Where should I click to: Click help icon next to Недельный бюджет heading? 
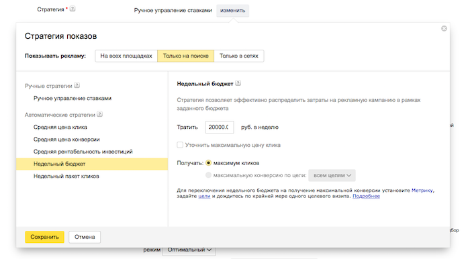click(x=238, y=83)
